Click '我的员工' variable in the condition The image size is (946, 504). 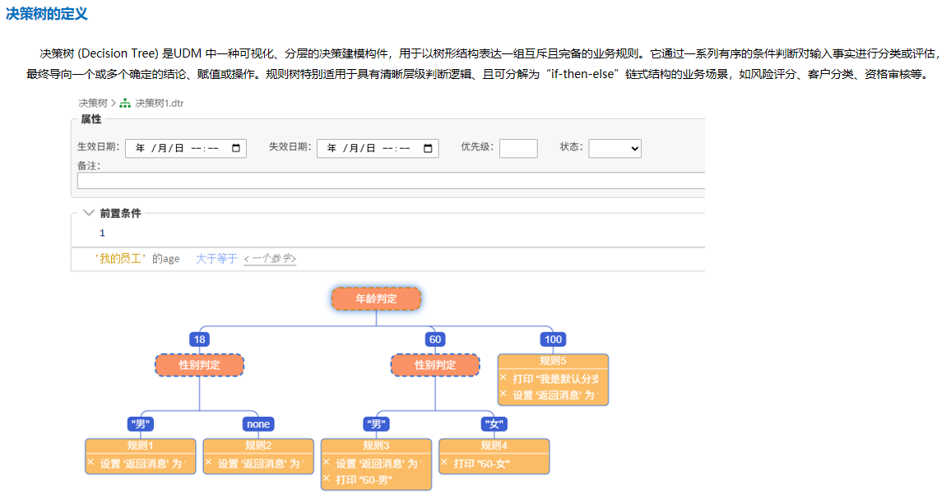[120, 259]
